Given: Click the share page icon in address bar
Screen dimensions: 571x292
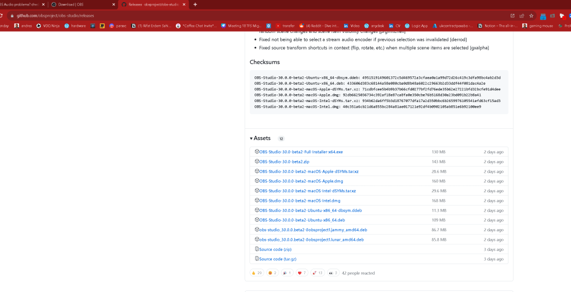Looking at the screenshot, I should point(522,16).
